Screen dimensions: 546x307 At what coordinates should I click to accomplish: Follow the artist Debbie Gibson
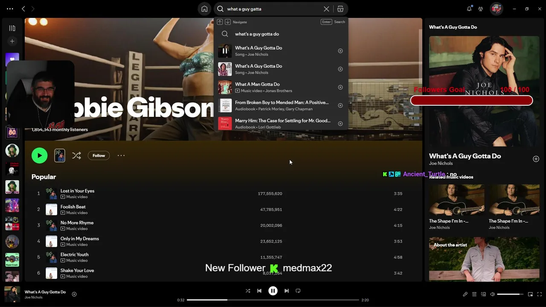pos(99,156)
